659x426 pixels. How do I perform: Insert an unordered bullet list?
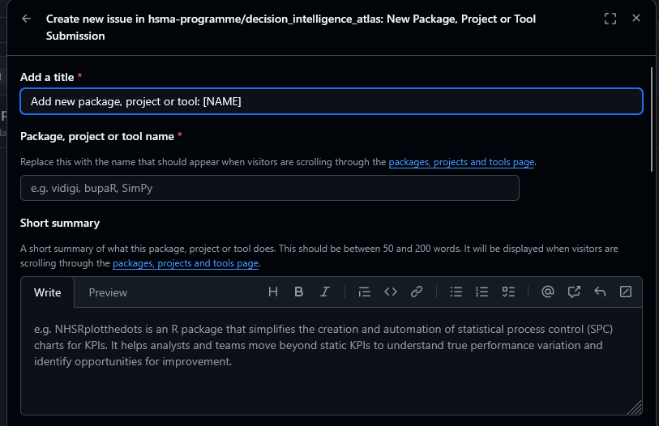tap(456, 292)
